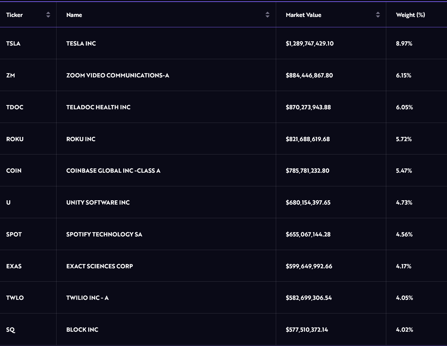Select the Market Value header label
This screenshot has height=346, width=447.
click(x=303, y=15)
